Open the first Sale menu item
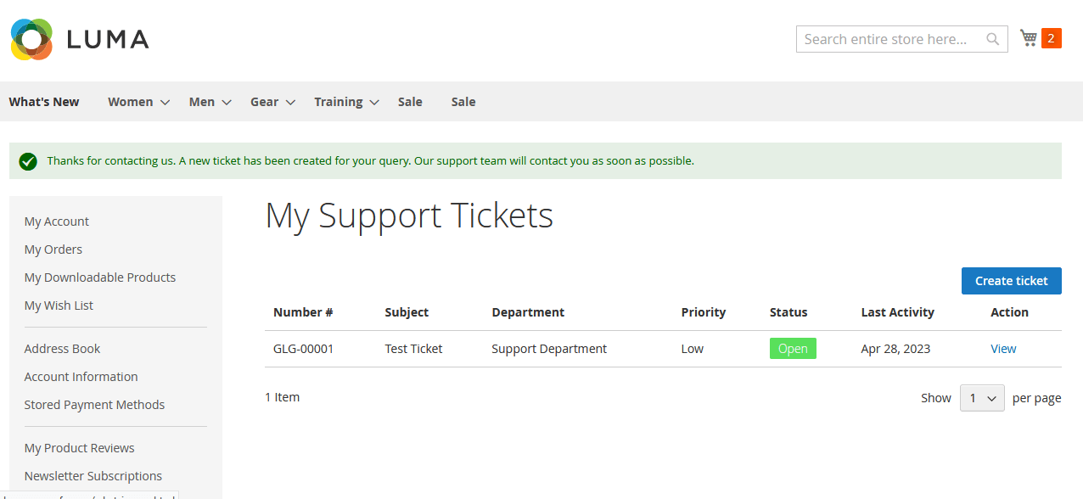Viewport: 1083px width, 499px height. pyautogui.click(x=410, y=102)
